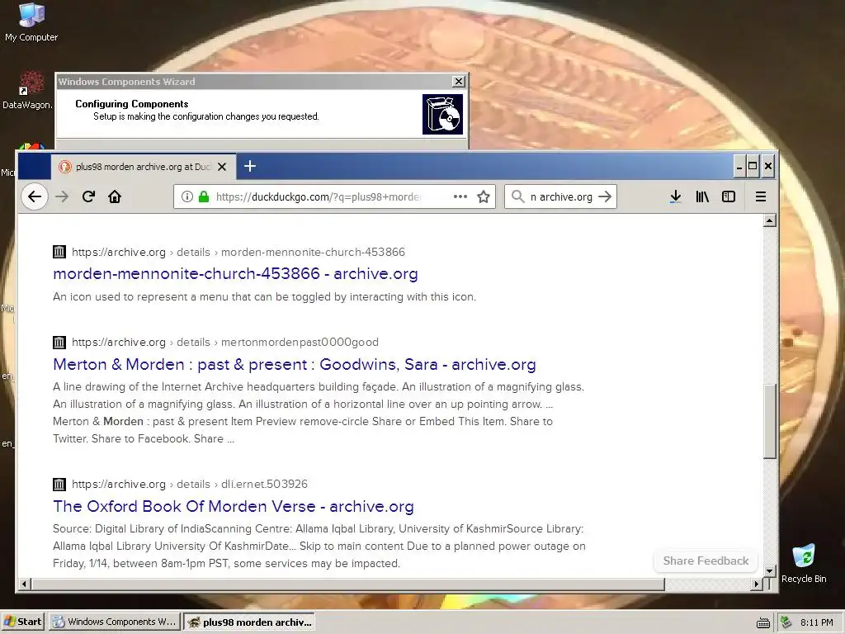Viewport: 845px width, 634px height.
Task: Click the keyboard icon in system tray
Action: [763, 622]
